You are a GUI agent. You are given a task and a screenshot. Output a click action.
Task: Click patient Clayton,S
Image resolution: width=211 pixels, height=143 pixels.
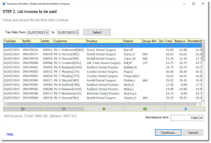(x=130, y=98)
